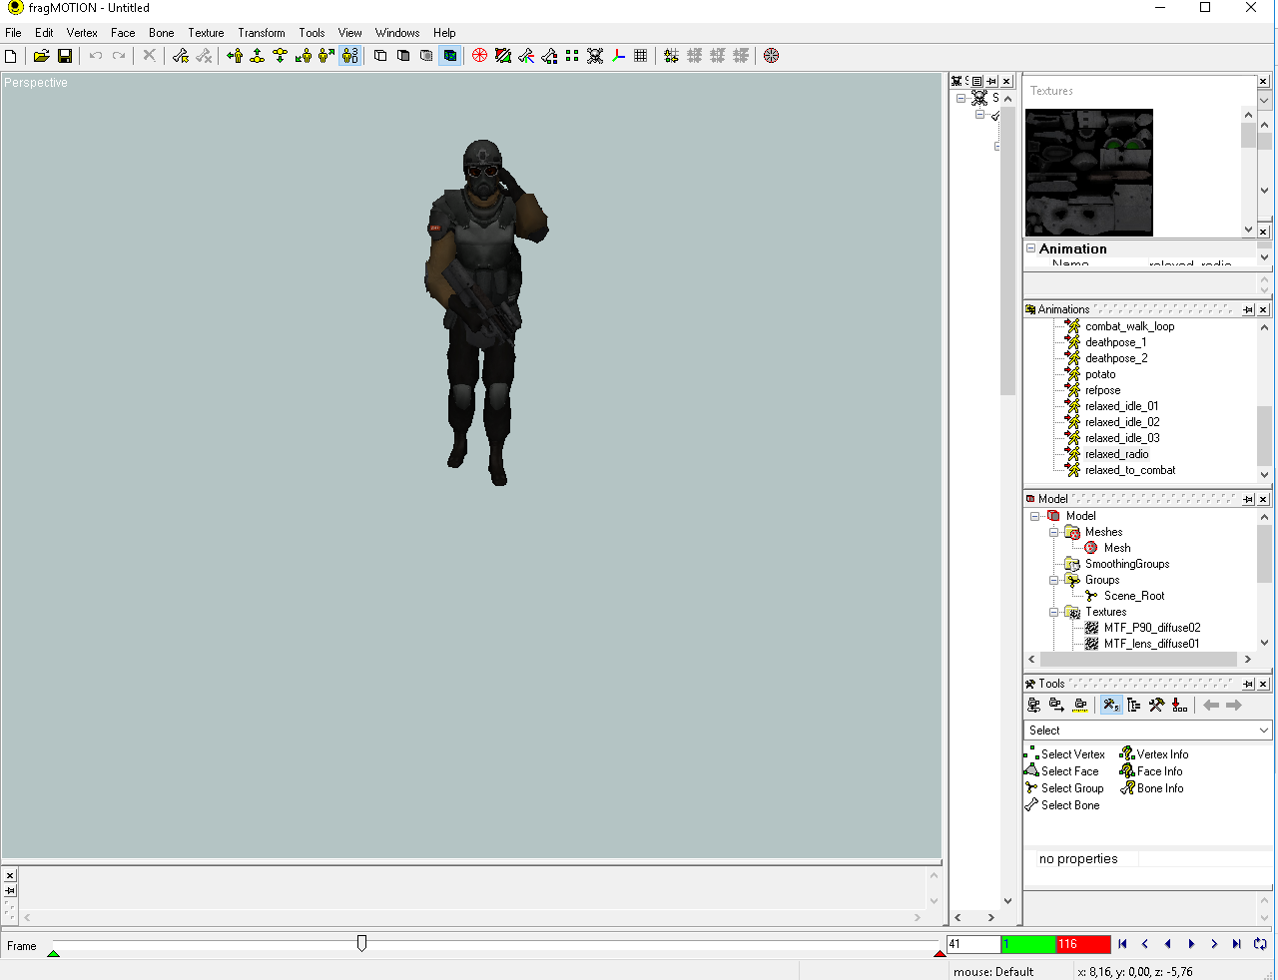Click the hammer and wrench Tools icon
1278x980 pixels.
click(1156, 705)
